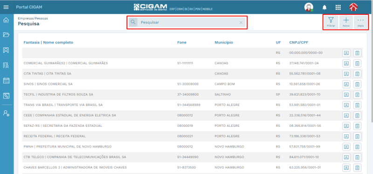Open the contacts icon in sidebar

(6, 50)
